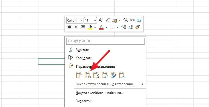Open fill color dropdown arrow
Image resolution: width=209 pixels, height=107 pixels.
coord(95,27)
